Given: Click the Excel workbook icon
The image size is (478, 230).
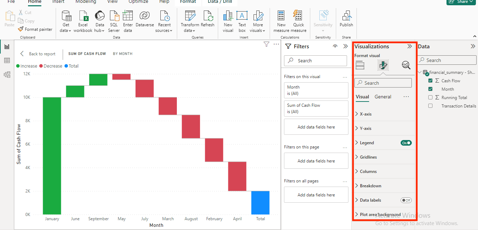Looking at the screenshot, I should pyautogui.click(x=83, y=16).
